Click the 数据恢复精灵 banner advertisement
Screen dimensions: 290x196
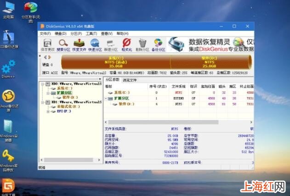[x=210, y=45]
